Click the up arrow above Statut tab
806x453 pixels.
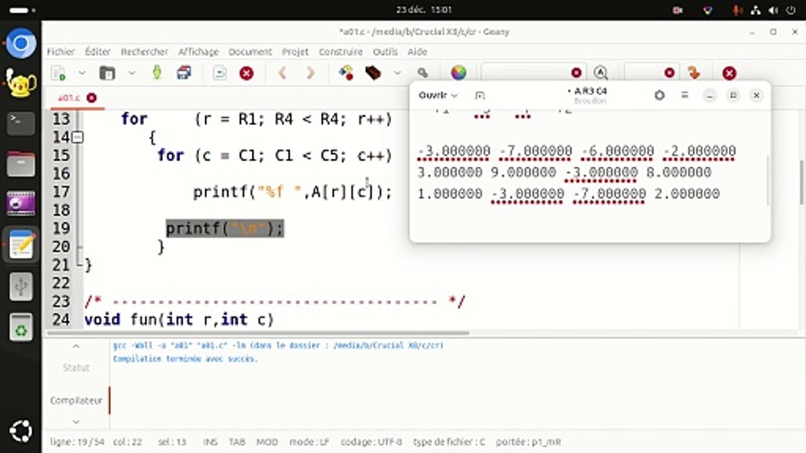[x=76, y=346]
